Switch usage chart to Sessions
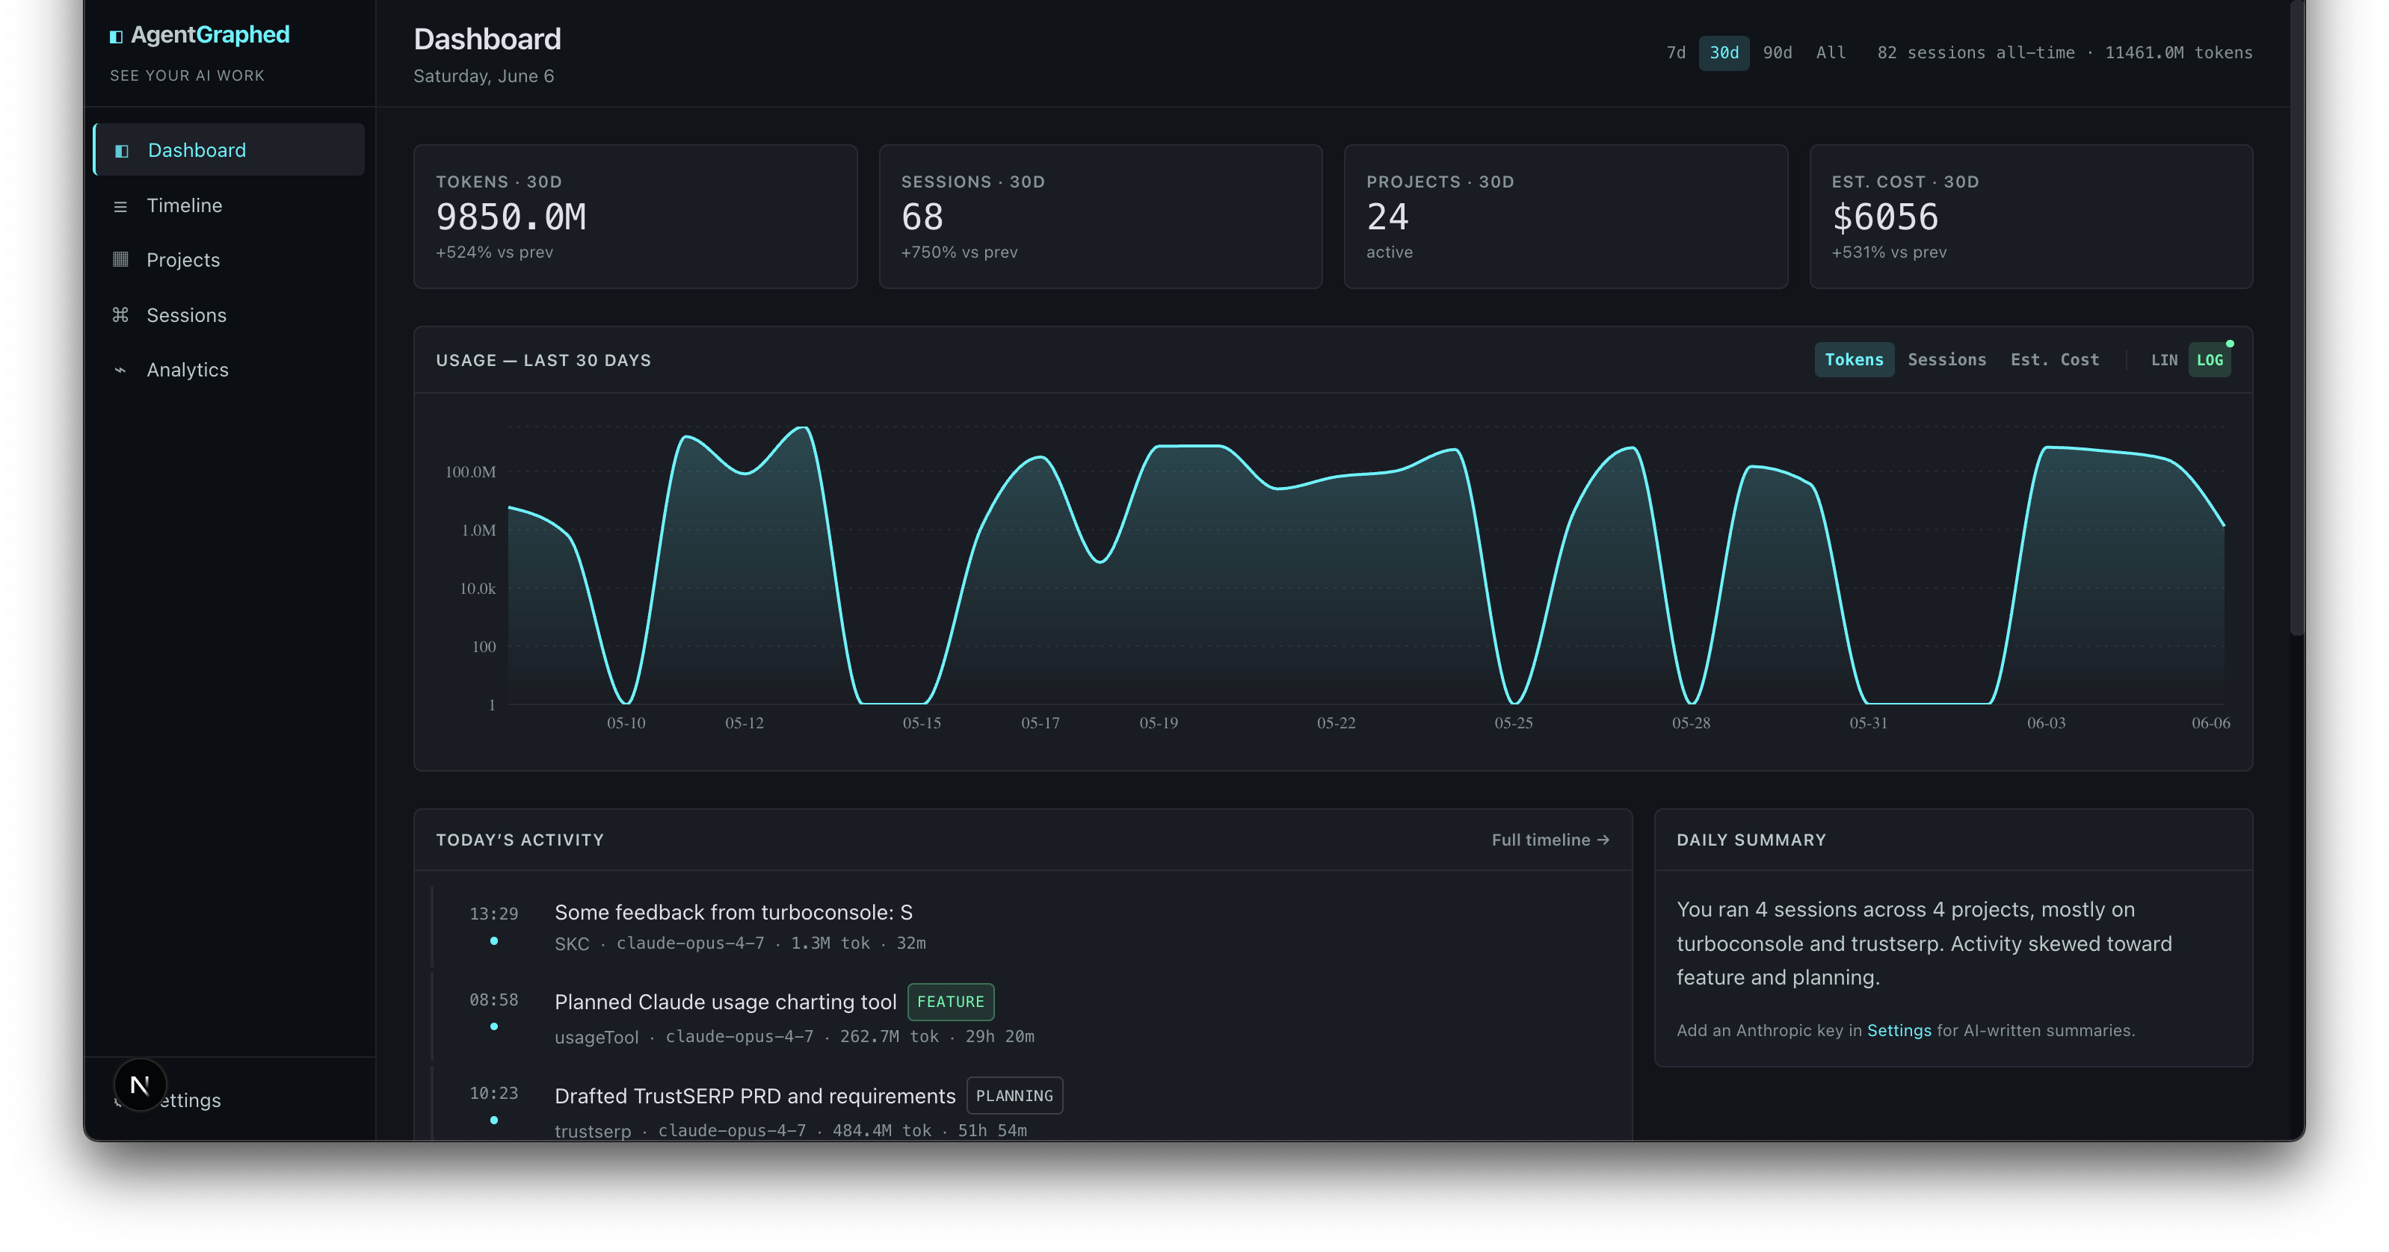This screenshot has height=1252, width=2389. tap(1946, 359)
